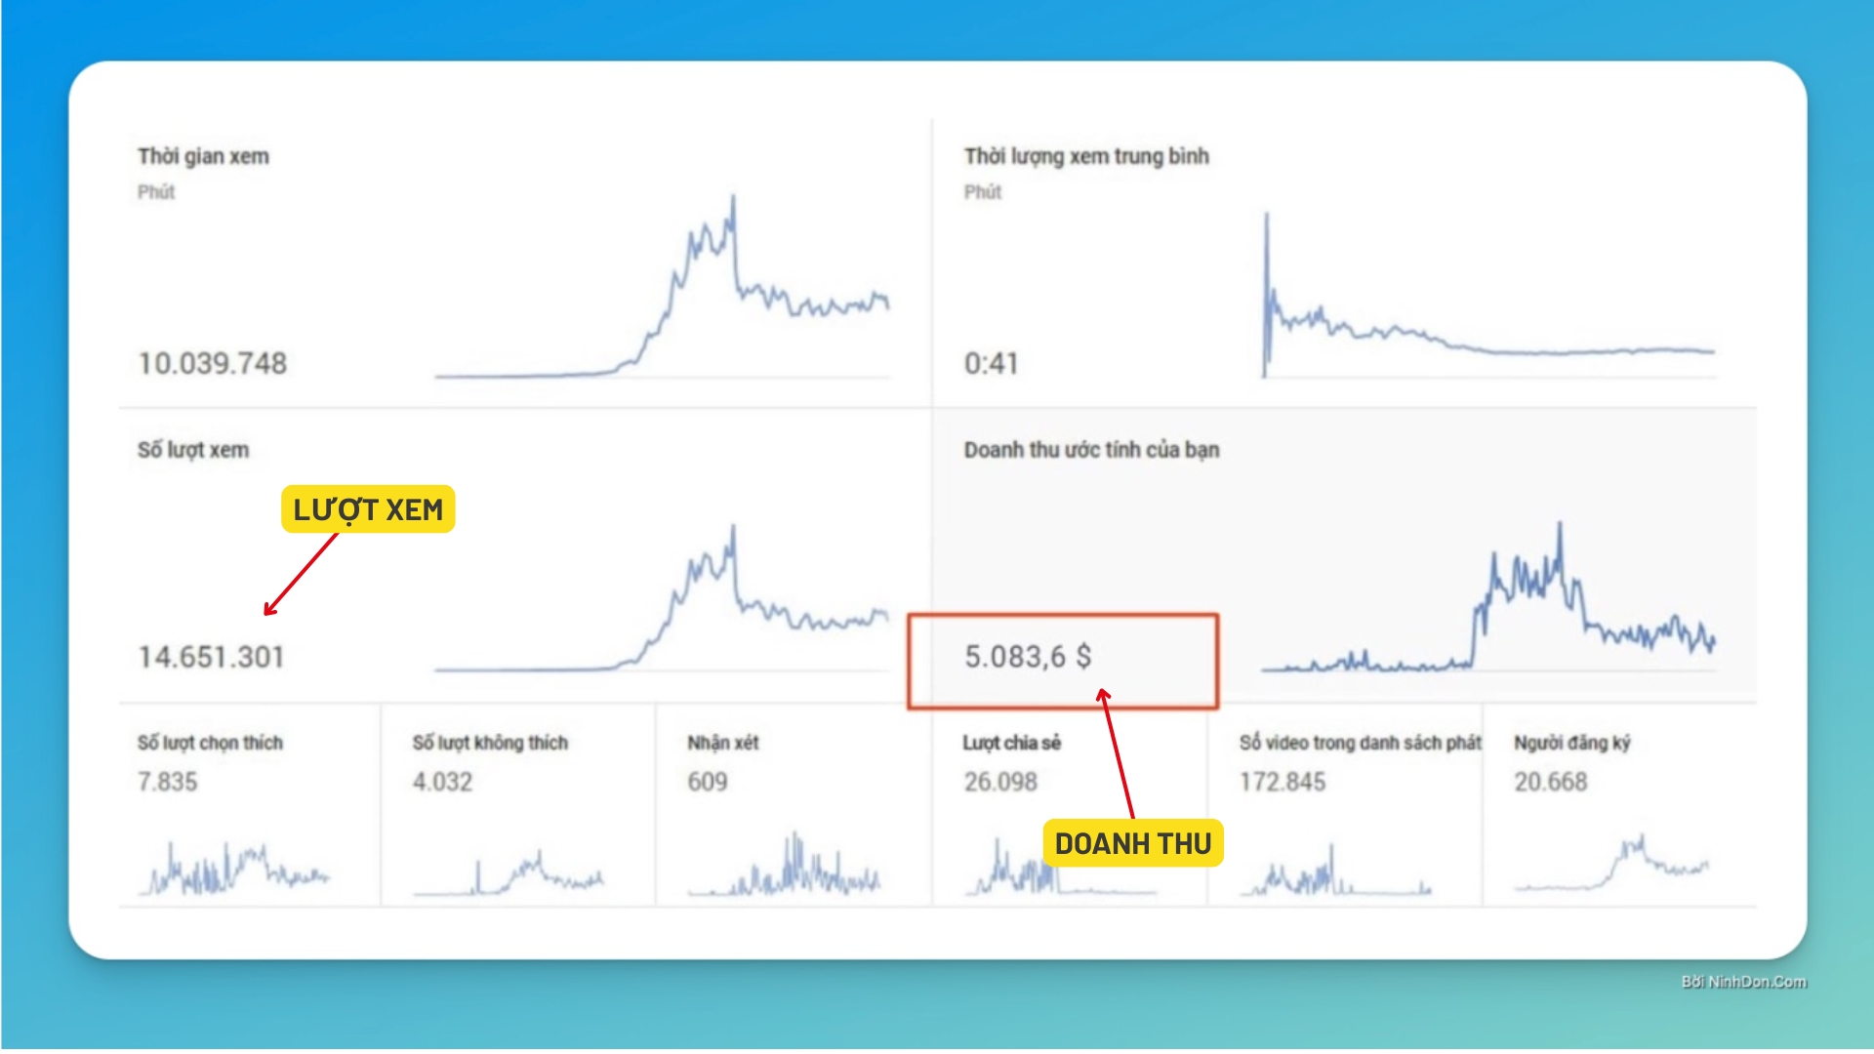Click the 5.083,6 $ revenue value
1874x1054 pixels.
coord(1028,657)
